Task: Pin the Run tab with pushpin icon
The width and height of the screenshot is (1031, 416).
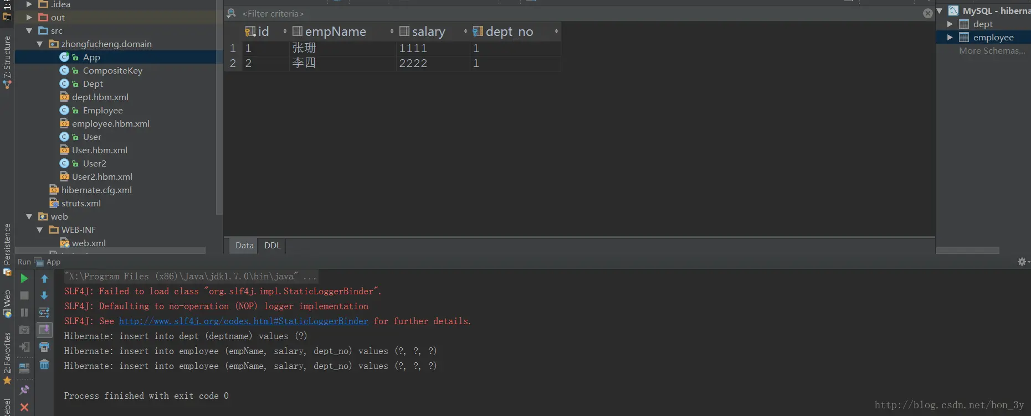Action: (24, 390)
